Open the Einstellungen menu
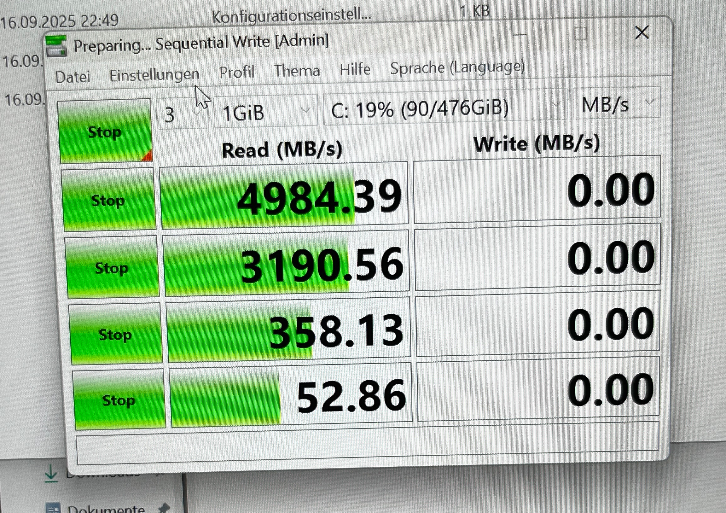This screenshot has width=726, height=513. 154,75
